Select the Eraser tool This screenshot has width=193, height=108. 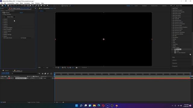(41, 6)
